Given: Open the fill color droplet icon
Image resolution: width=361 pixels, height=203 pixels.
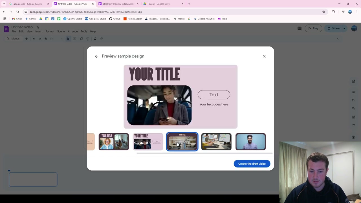Looking at the screenshot, I should tap(95, 39).
